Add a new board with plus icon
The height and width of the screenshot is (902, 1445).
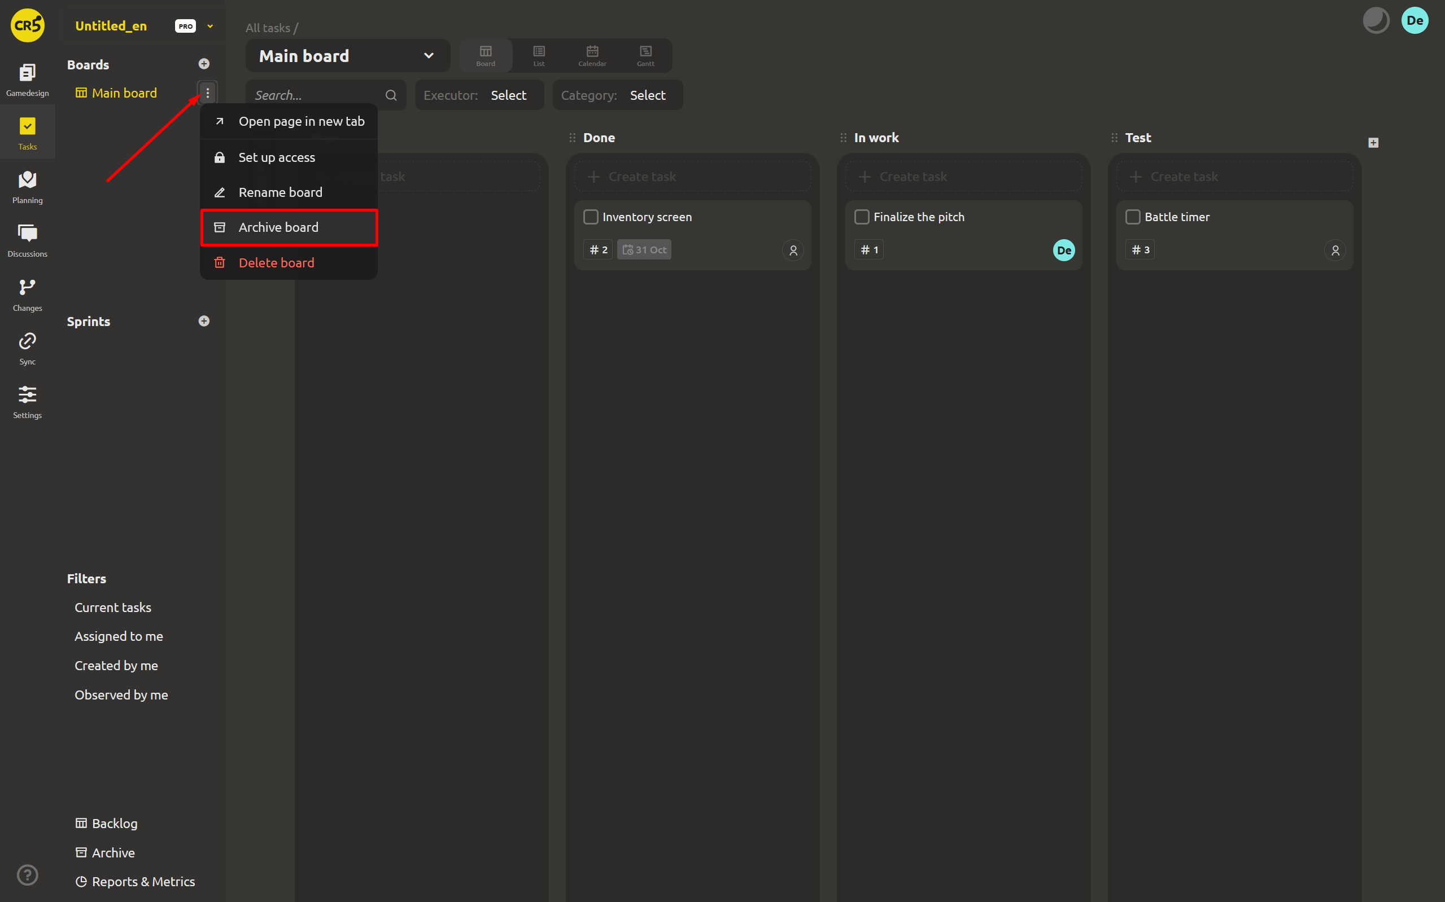pyautogui.click(x=204, y=64)
